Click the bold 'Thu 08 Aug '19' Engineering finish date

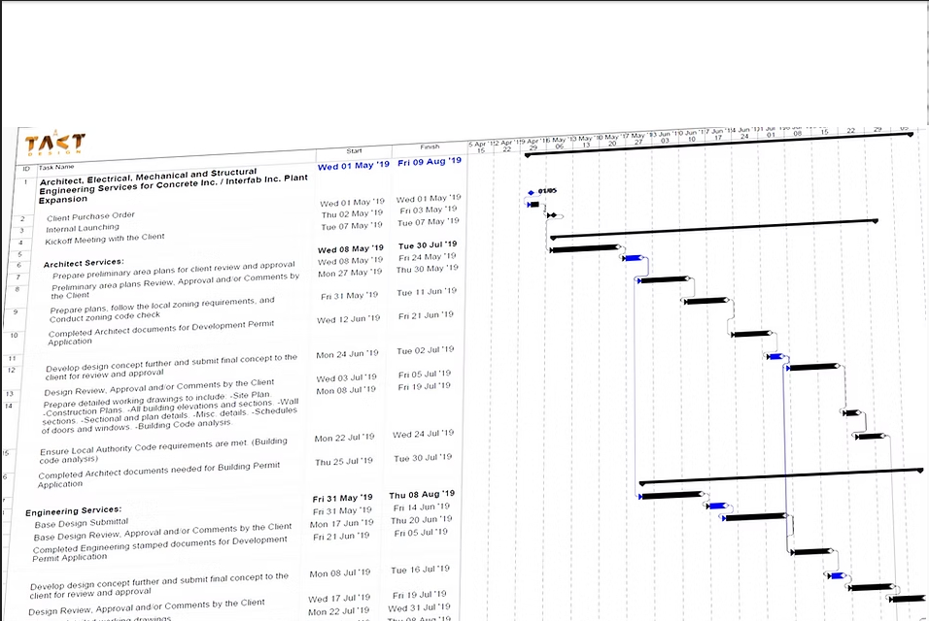click(x=422, y=494)
